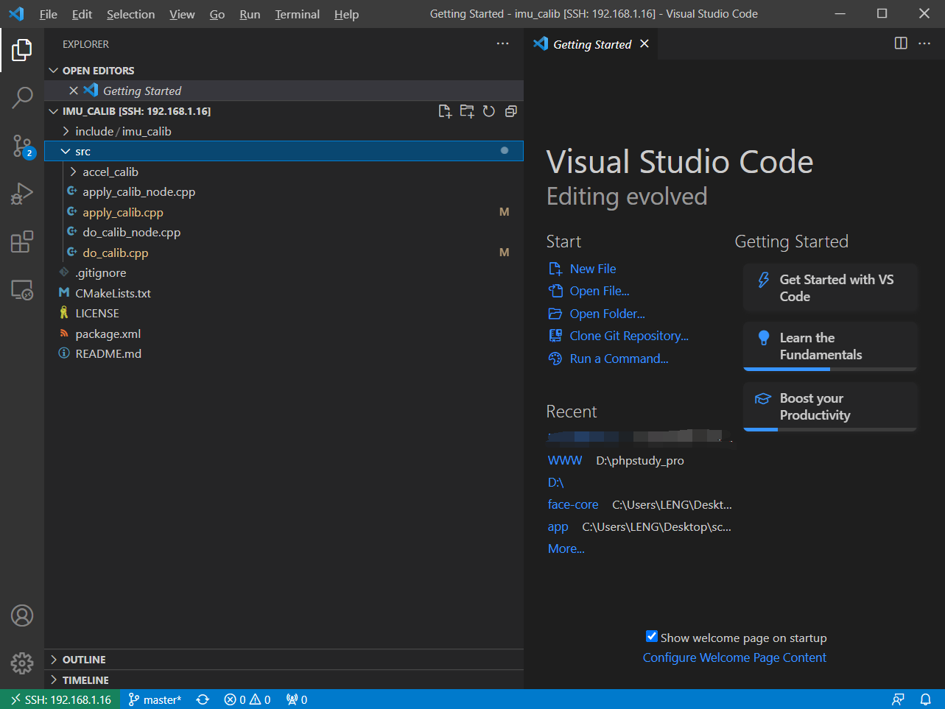The image size is (945, 709).
Task: Open the Source Control panel
Action: tap(22, 146)
